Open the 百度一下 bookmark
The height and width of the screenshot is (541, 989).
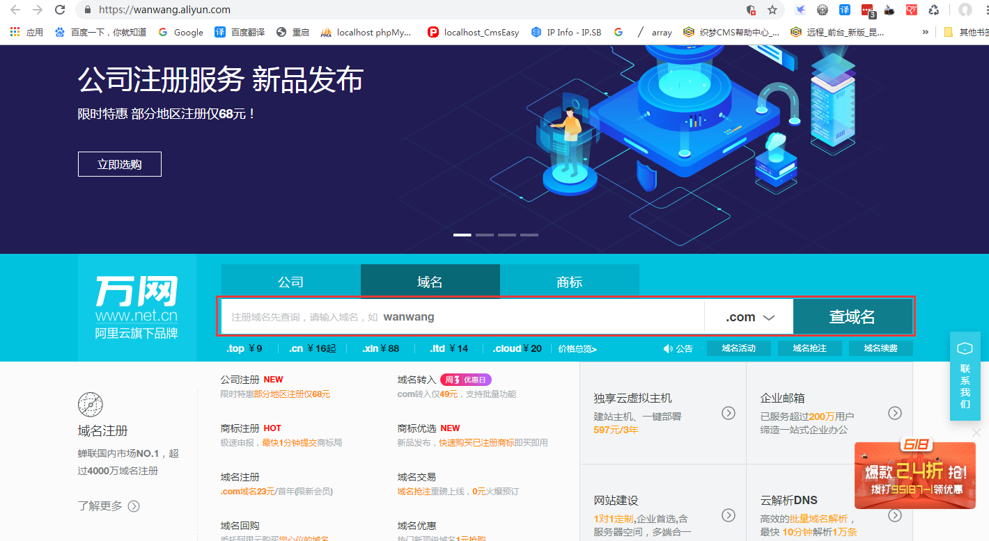coord(100,32)
